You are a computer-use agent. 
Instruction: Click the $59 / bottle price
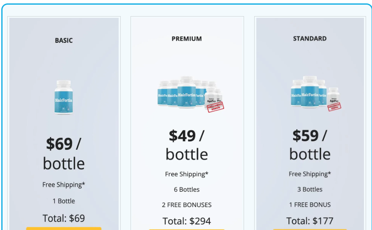(x=310, y=144)
